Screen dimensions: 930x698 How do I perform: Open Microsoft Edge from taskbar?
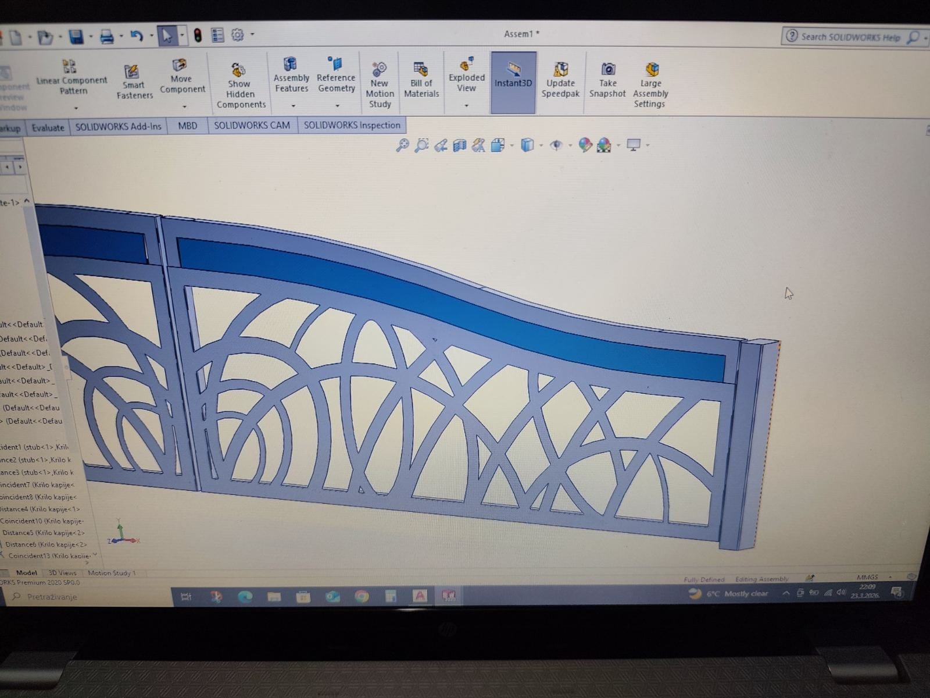tap(245, 596)
